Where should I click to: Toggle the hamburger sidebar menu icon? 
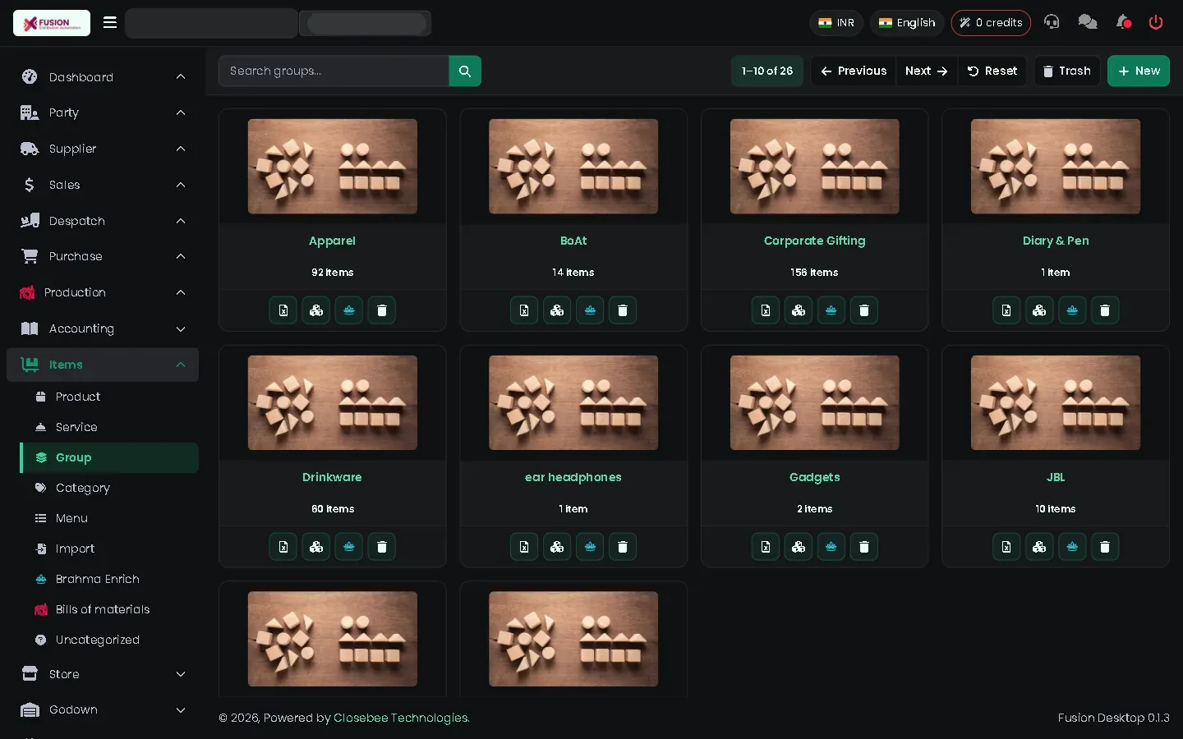[110, 22]
